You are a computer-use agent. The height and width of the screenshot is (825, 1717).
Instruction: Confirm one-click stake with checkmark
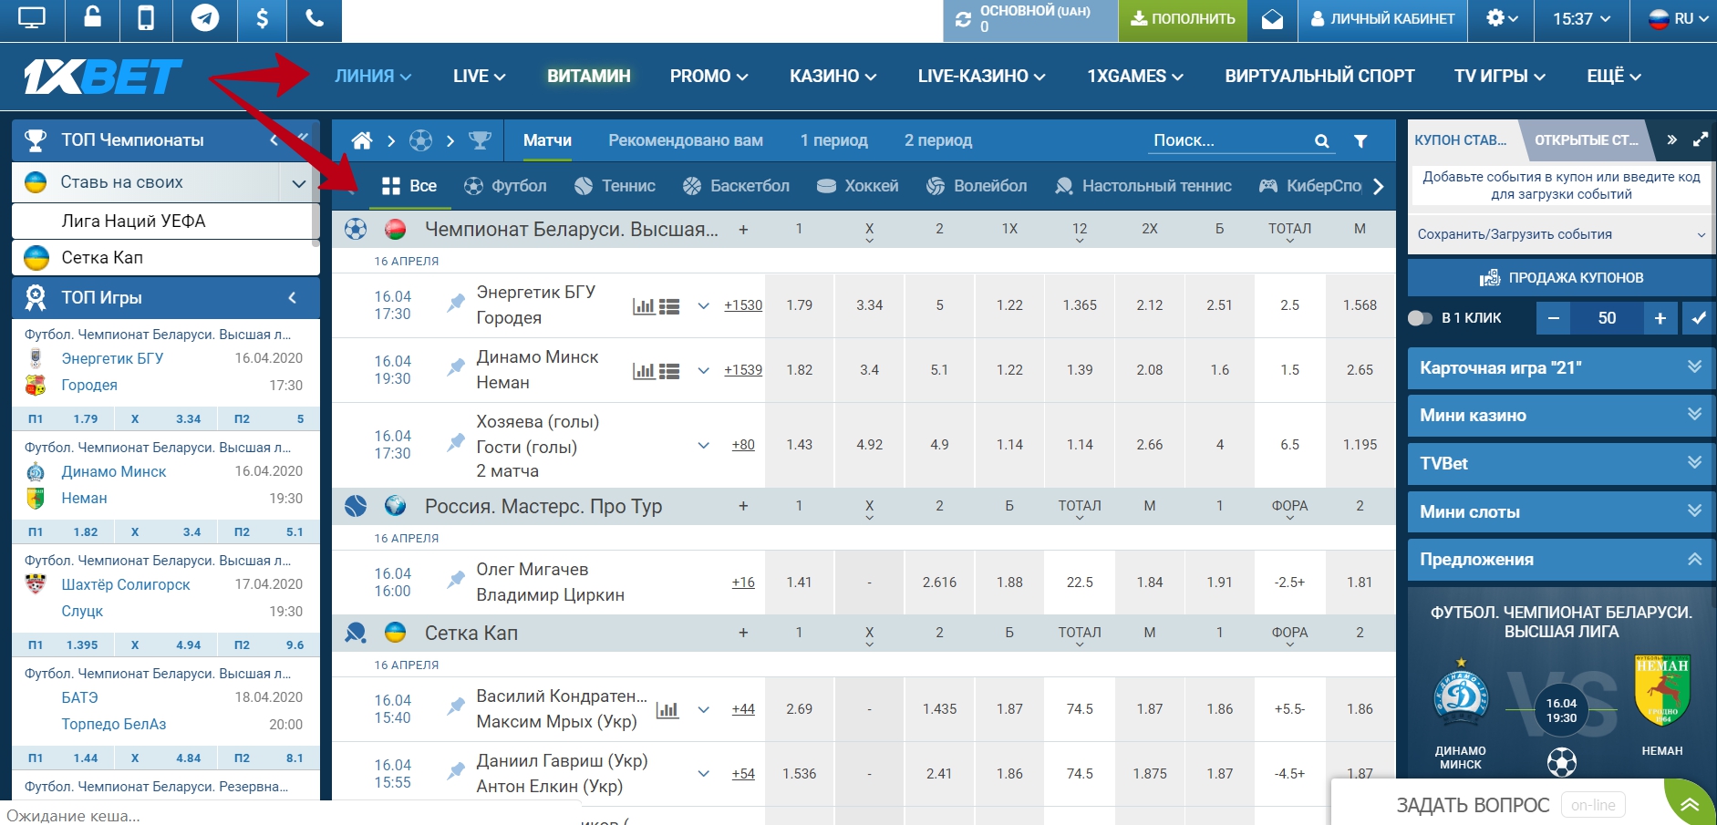point(1699,318)
